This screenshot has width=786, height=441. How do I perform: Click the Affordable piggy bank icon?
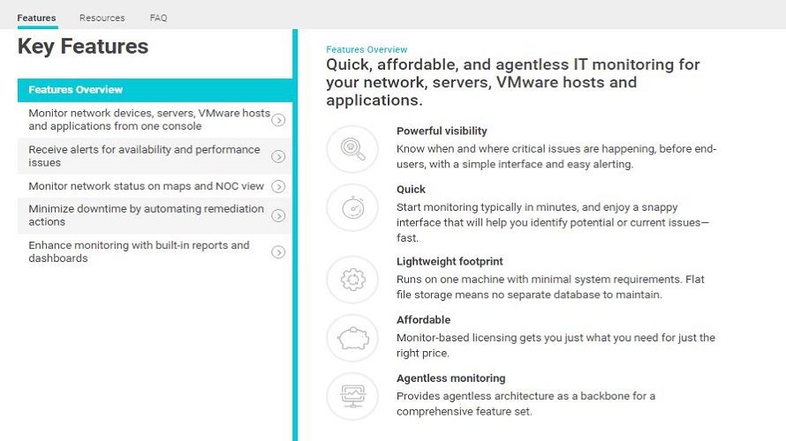point(352,337)
